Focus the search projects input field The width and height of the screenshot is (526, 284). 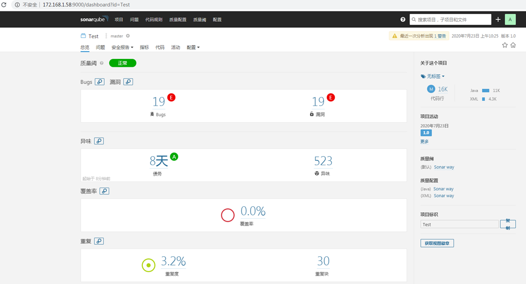click(450, 19)
